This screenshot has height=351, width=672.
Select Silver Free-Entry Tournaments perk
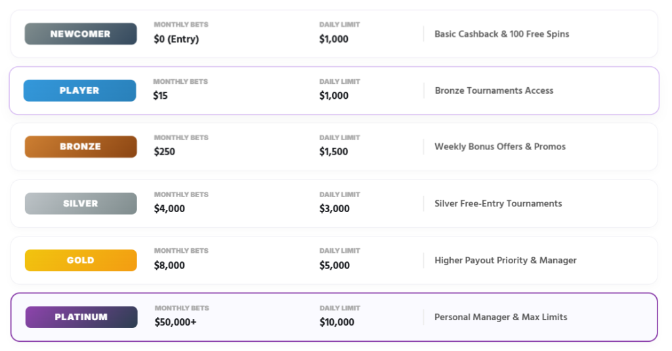(x=498, y=204)
